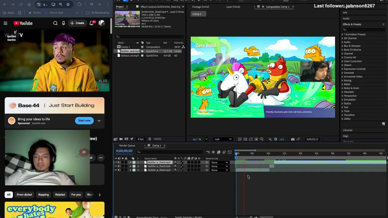This screenshot has height=218, width=388.
Task: Click the timeline zoom slider at bottom
Action: [x=251, y=217]
